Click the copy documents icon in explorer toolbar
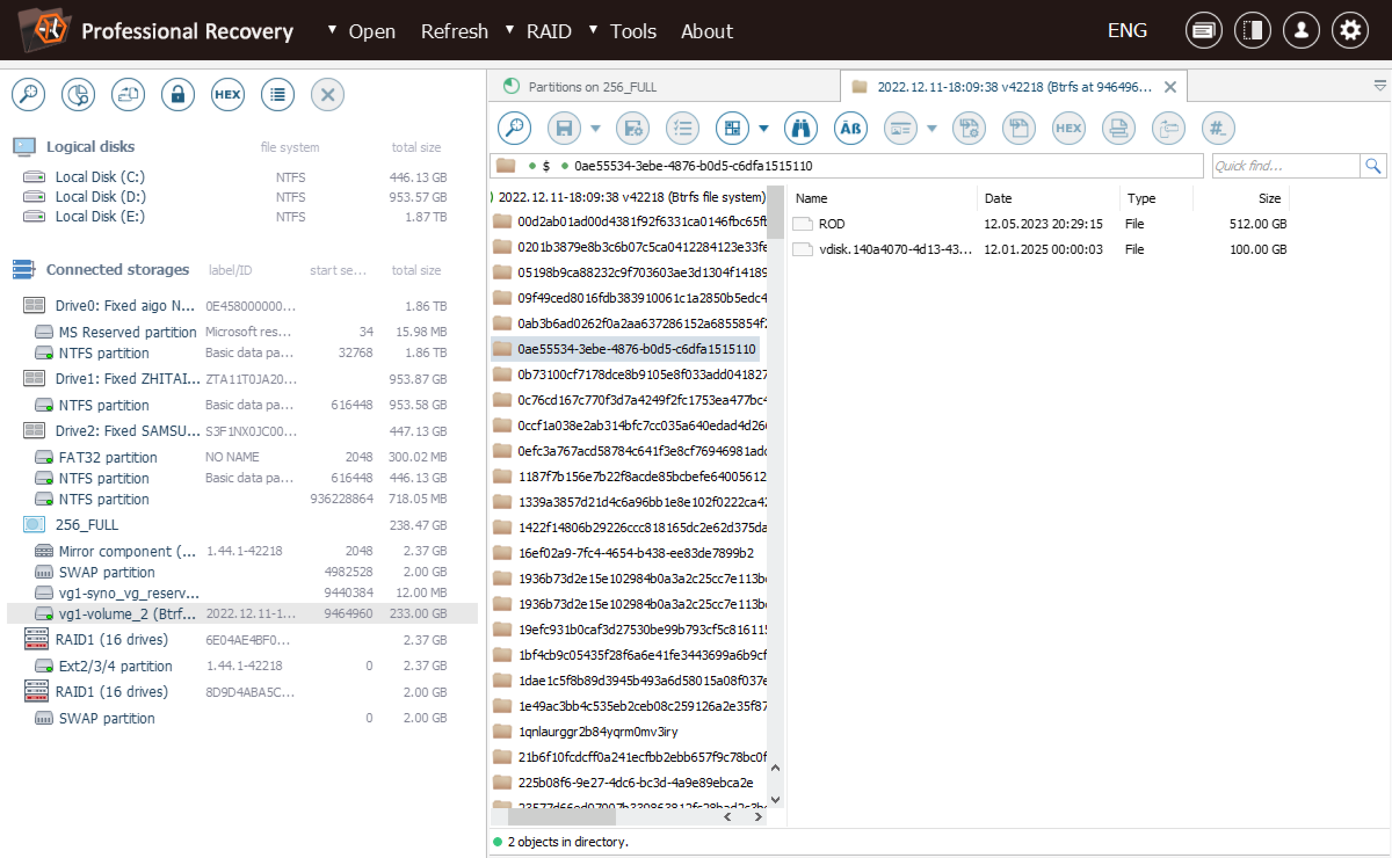This screenshot has height=858, width=1392. tap(1019, 128)
